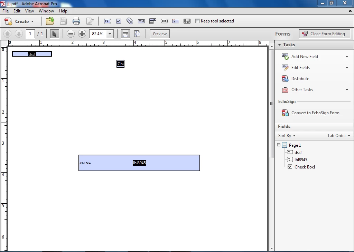Viewport: 354px width, 252px height.
Task: Select the Check Box tool icon
Action: coord(119,21)
